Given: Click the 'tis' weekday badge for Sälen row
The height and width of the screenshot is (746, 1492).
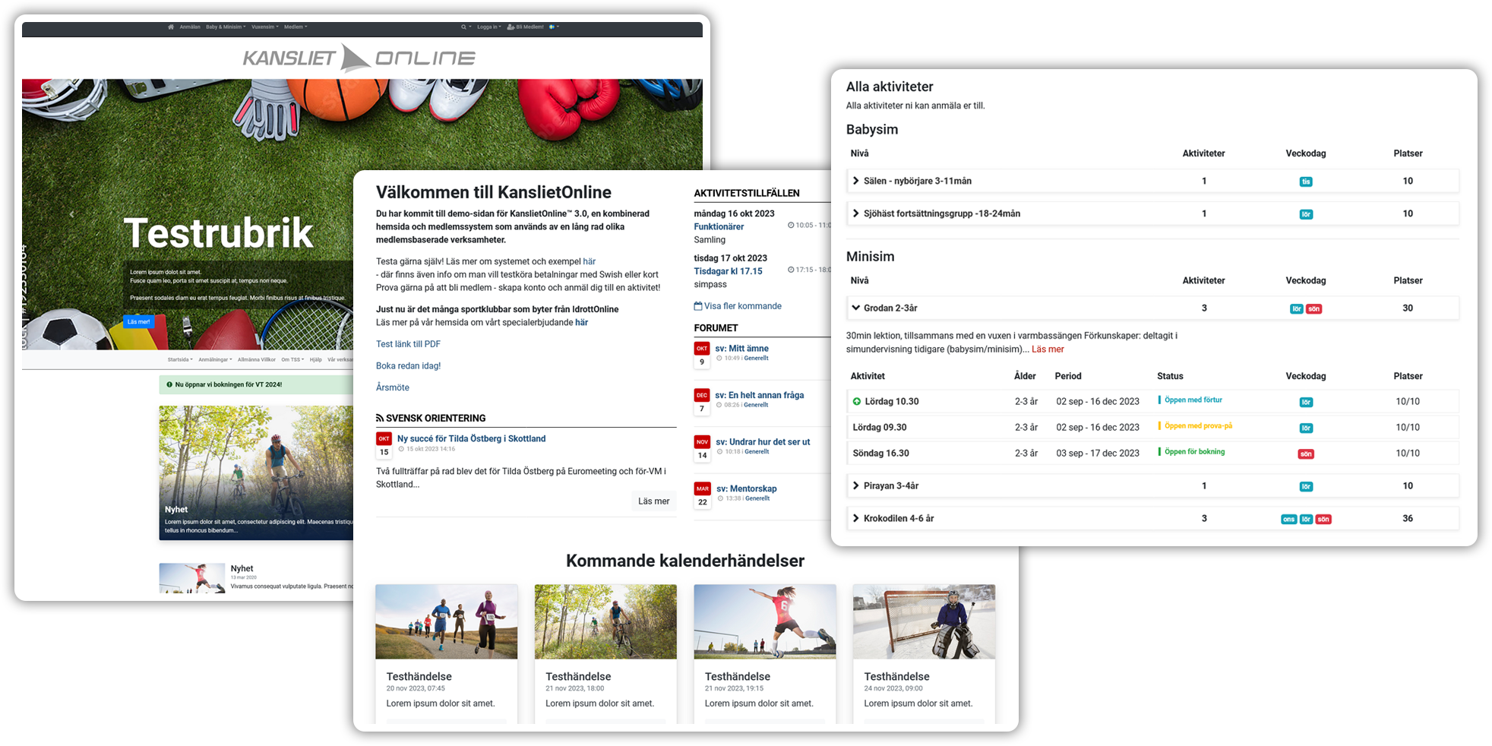Looking at the screenshot, I should (1306, 182).
